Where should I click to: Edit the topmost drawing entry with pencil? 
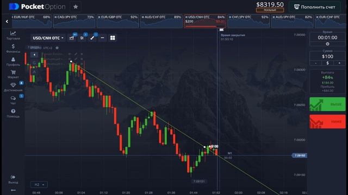click(x=76, y=54)
